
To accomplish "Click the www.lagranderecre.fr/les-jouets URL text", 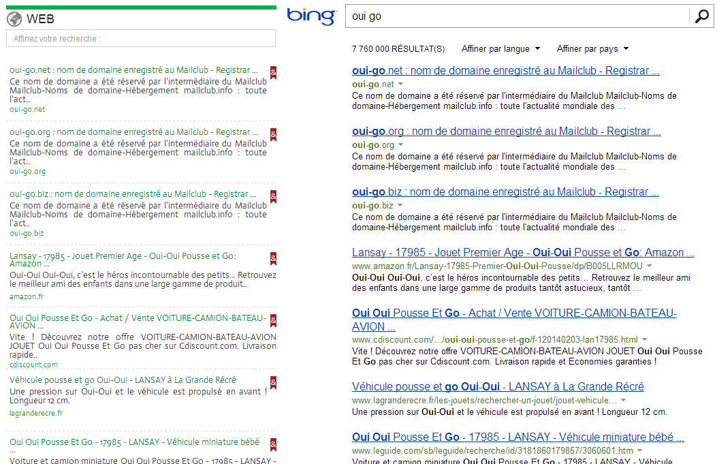I will 484,401.
